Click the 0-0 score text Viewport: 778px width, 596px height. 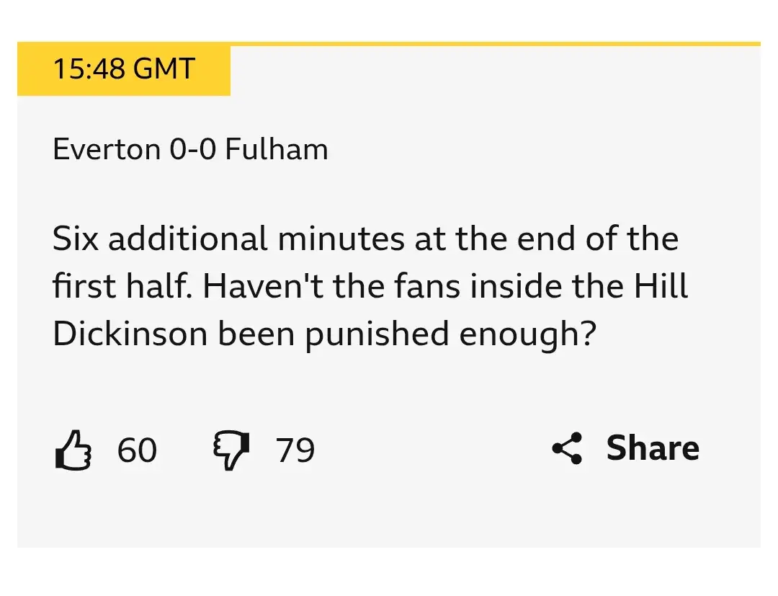193,149
